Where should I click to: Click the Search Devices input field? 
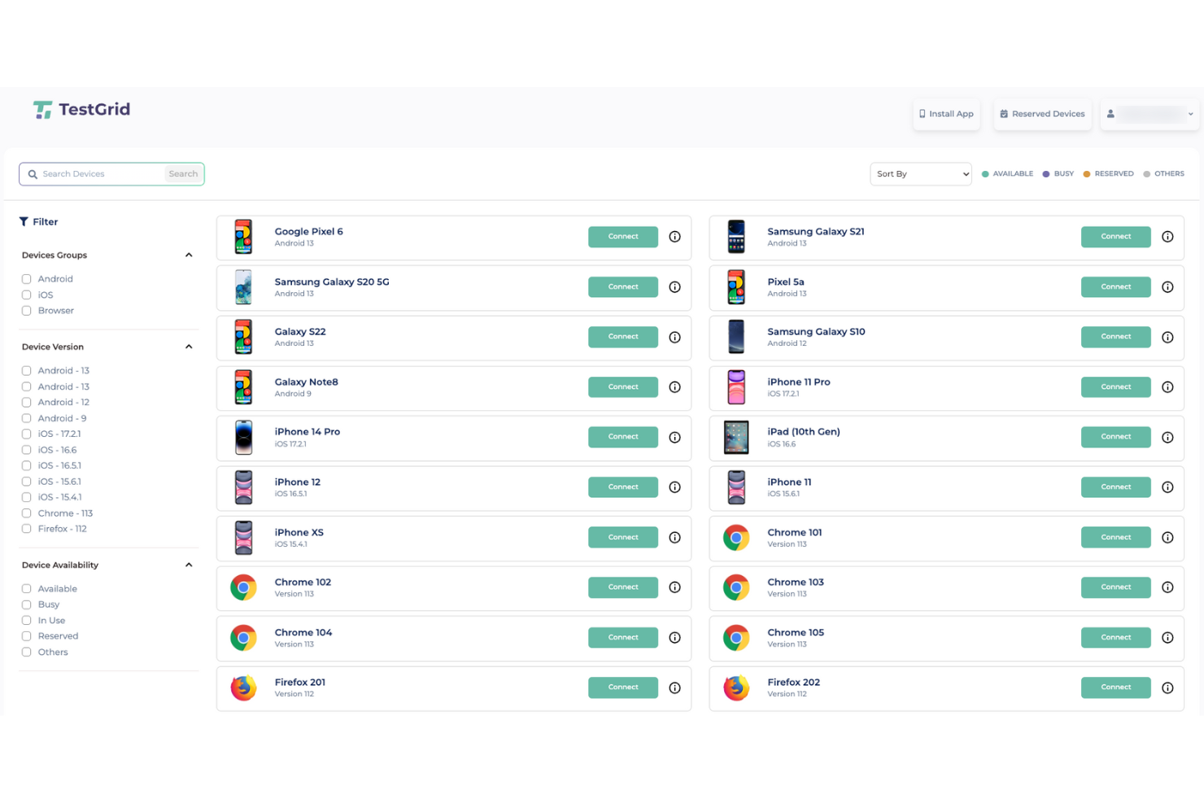pyautogui.click(x=102, y=174)
